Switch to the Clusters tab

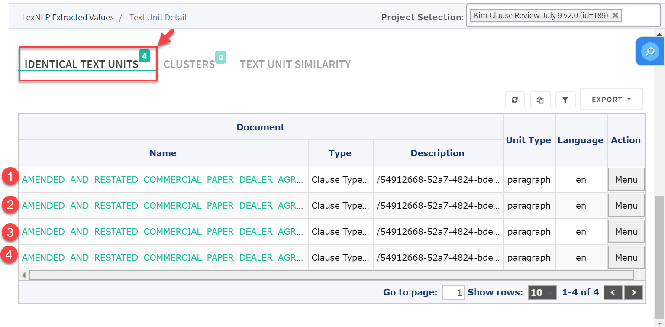coord(189,64)
